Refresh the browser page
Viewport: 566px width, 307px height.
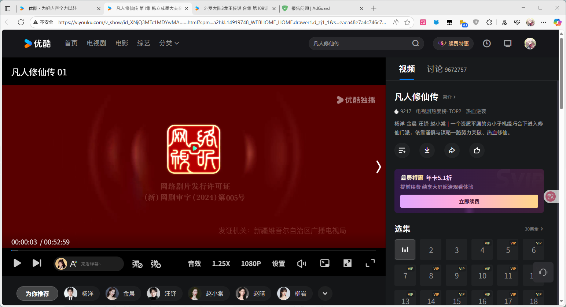click(x=21, y=22)
